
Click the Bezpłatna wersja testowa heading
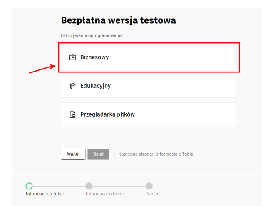pyautogui.click(x=118, y=20)
